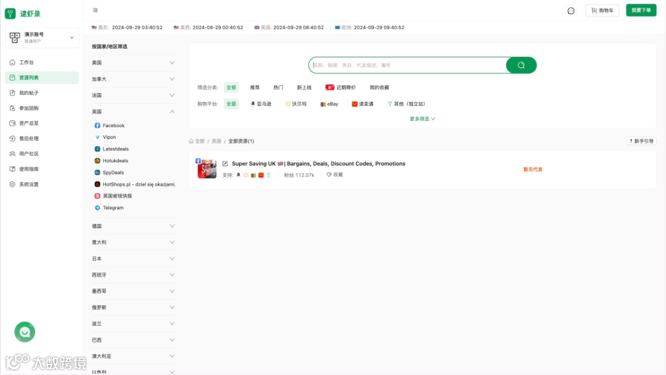
Task: Click the 全部 home breadcrumb
Action: [197, 141]
